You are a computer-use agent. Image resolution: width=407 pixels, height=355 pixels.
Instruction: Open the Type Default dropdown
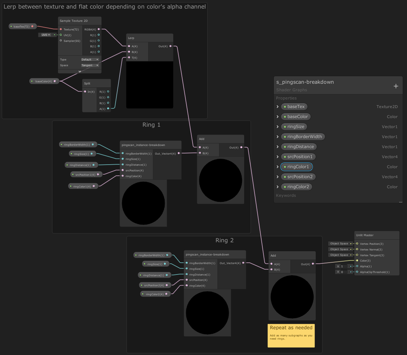(x=90, y=59)
